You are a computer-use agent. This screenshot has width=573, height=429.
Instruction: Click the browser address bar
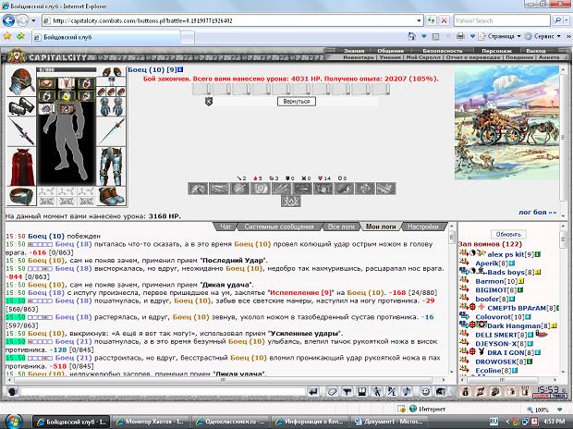coord(232,21)
